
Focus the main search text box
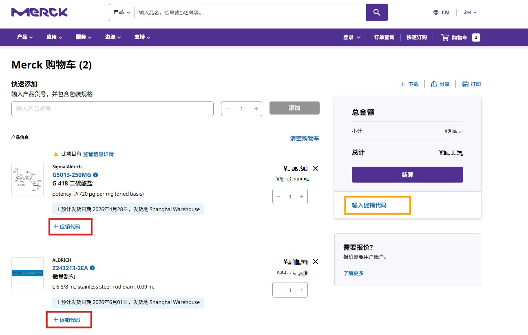[250, 13]
